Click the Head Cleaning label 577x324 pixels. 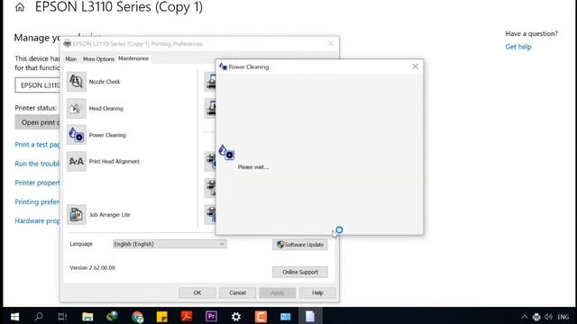[106, 108]
